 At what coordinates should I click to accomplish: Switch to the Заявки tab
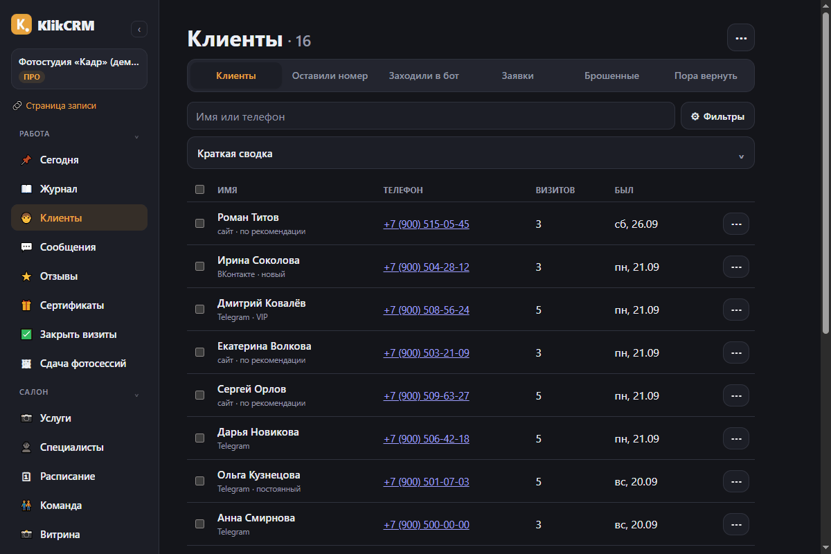518,75
